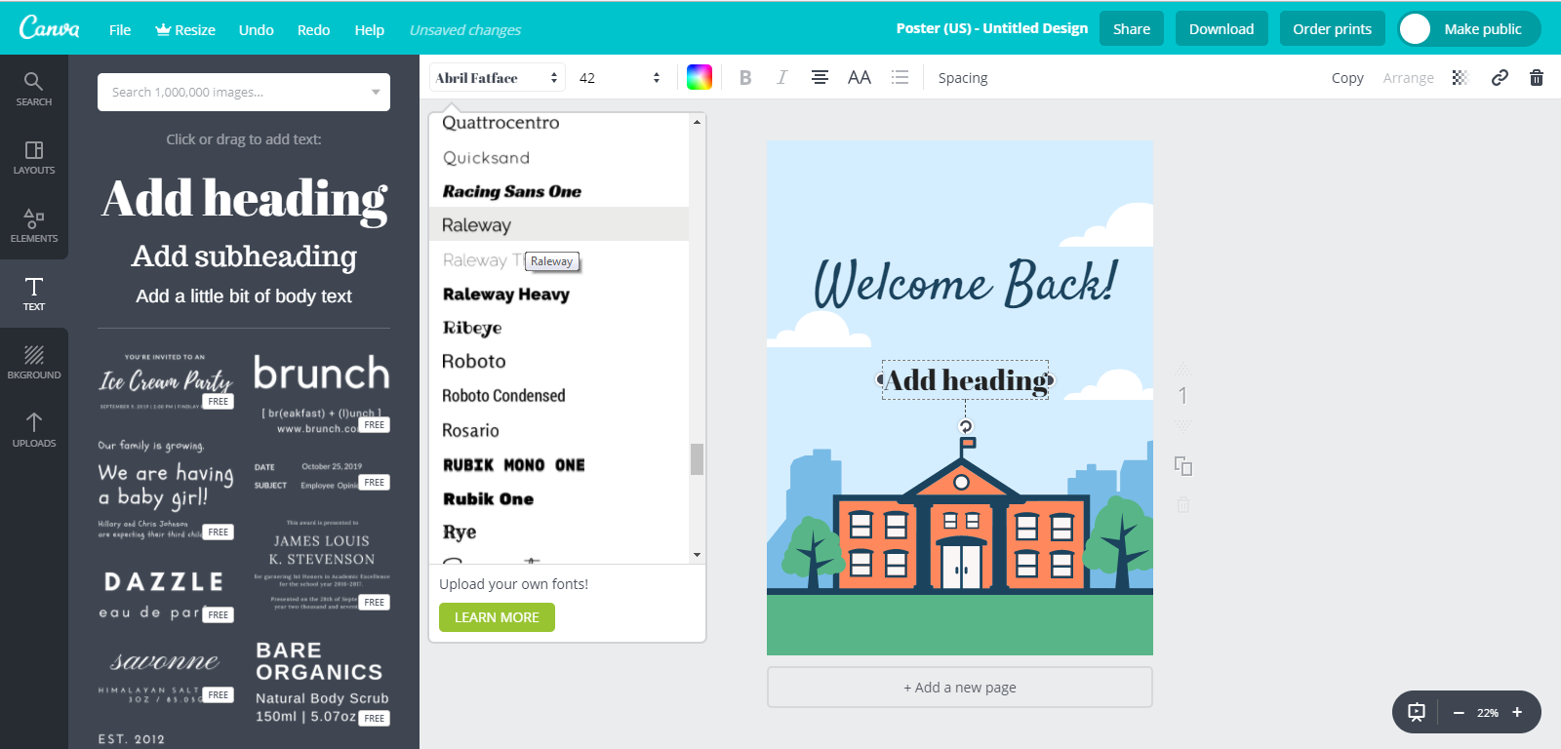Select the Rubik Mono One font

[559, 464]
